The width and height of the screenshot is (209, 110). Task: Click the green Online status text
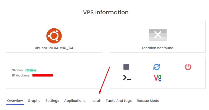click(x=31, y=70)
